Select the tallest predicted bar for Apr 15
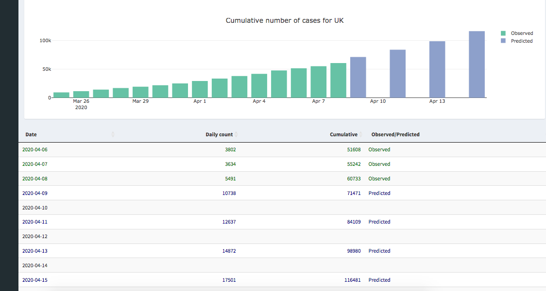The height and width of the screenshot is (291, 546). point(477,65)
